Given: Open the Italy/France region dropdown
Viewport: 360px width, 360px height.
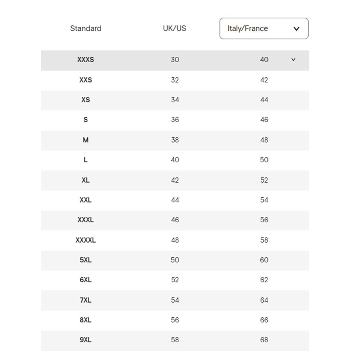Looking at the screenshot, I should [264, 28].
